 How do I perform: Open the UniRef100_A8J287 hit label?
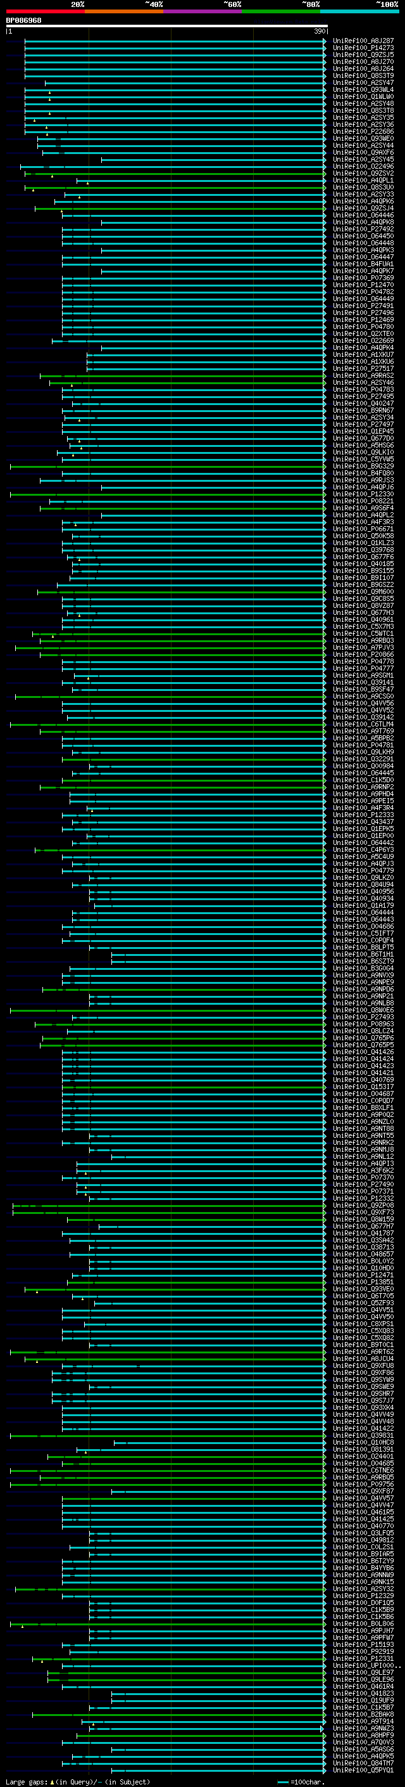coord(363,41)
